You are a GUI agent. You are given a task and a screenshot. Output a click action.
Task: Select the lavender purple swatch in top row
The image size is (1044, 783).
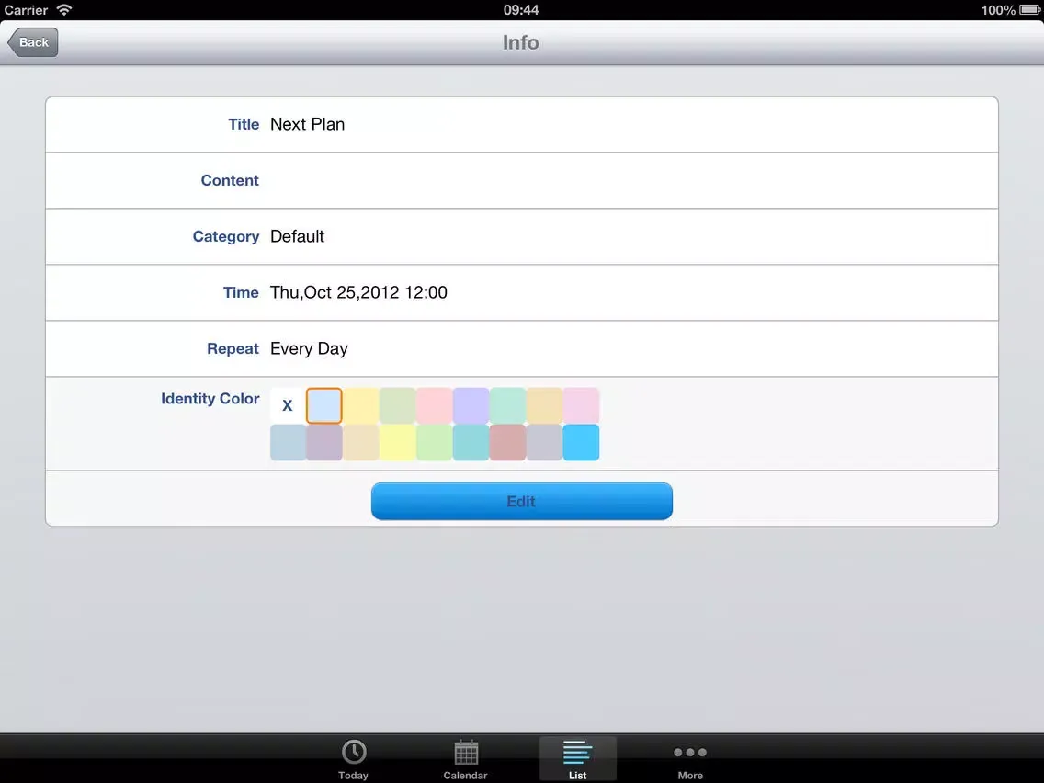[471, 405]
